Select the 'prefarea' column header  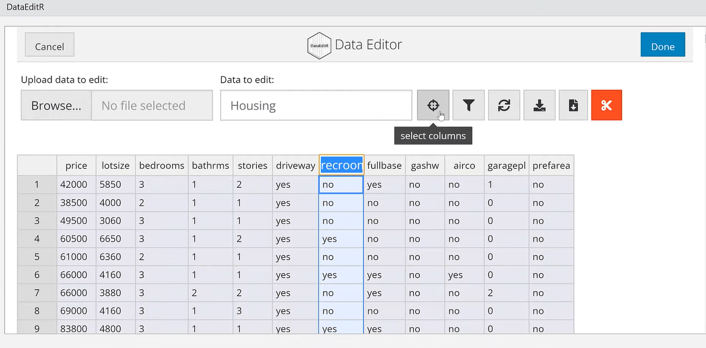tap(551, 166)
